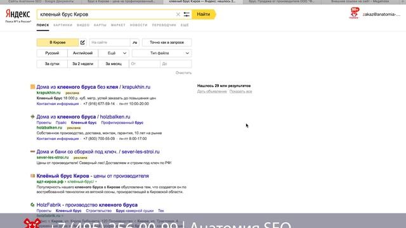This screenshot has width=406, height=228.
Task: Open Профилированный брус sitelink
Action: tap(122, 122)
